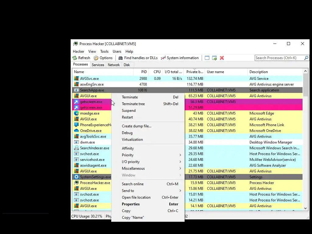Click the AVGSvc.exe process icon
Screen dimensions: 312x234
coord(76,78)
